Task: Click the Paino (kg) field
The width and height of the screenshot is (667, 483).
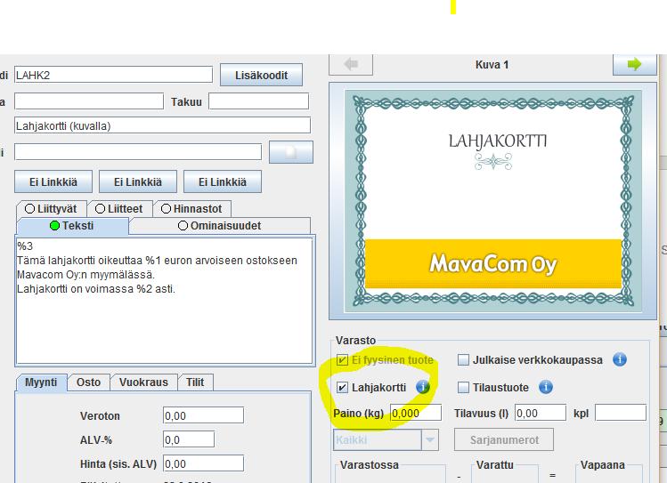Action: (x=416, y=413)
